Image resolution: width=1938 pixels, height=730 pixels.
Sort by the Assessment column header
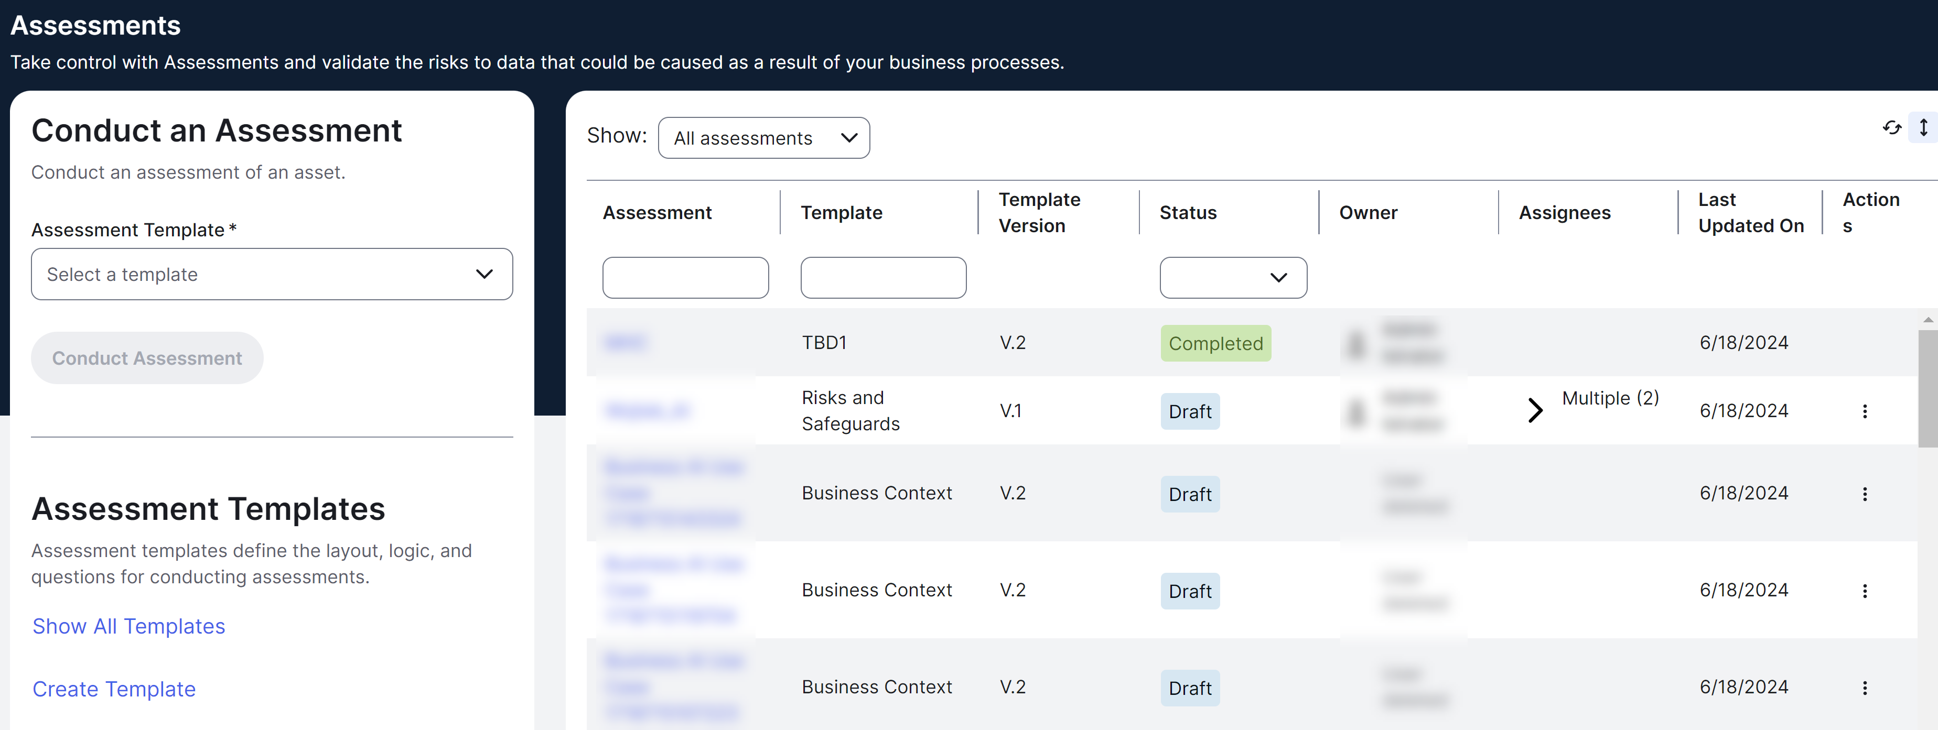coord(657,212)
